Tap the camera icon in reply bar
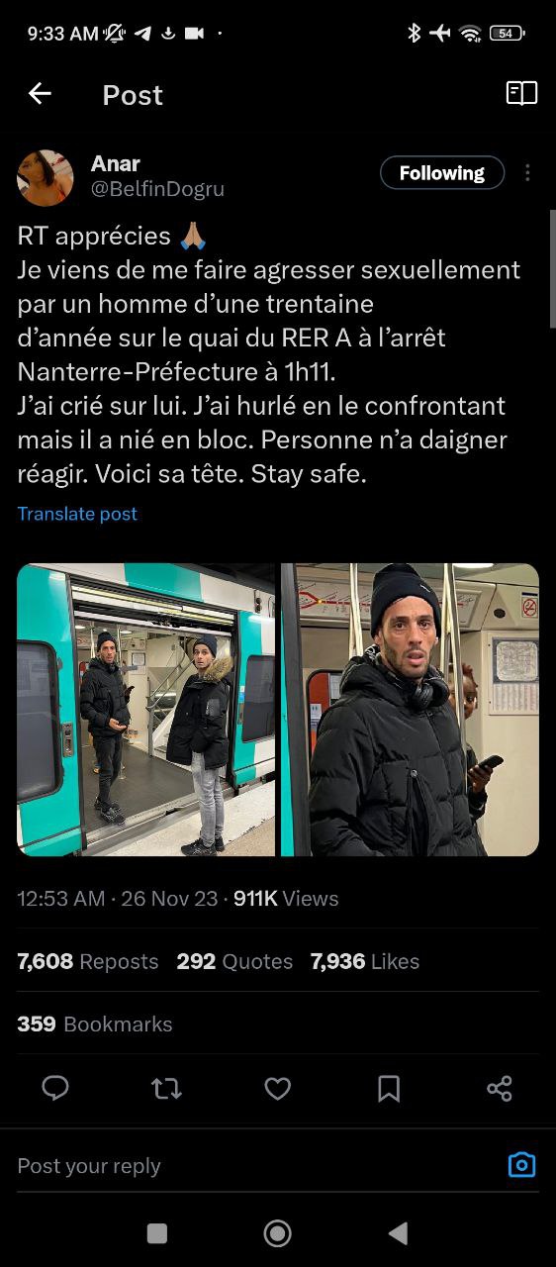 click(521, 1165)
